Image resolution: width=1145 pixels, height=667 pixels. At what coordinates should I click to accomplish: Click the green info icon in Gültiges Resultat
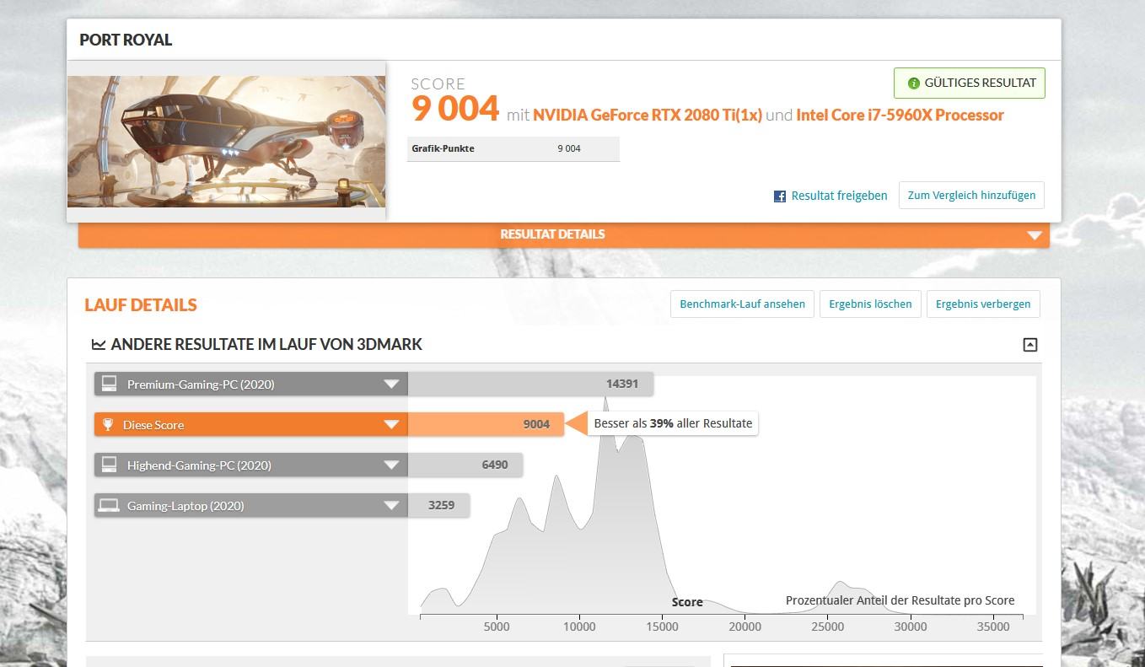pos(913,83)
